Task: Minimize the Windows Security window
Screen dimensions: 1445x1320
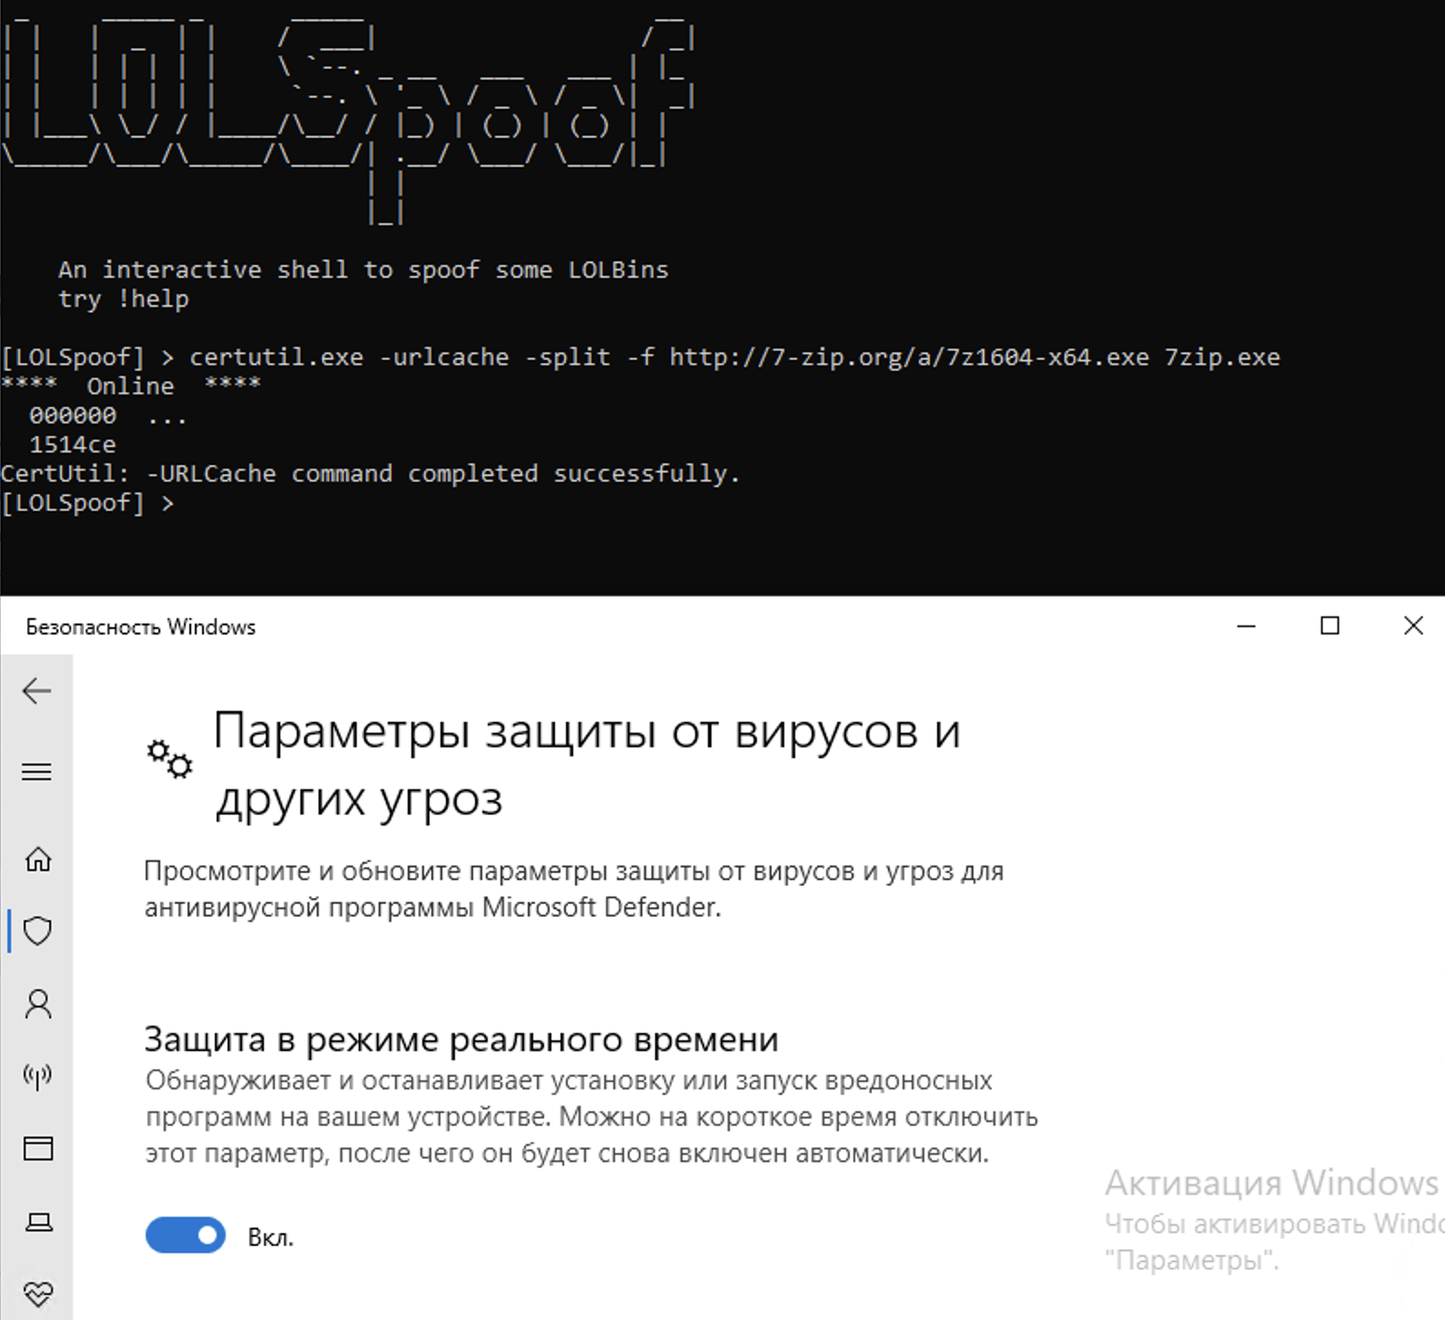Action: 1247,626
